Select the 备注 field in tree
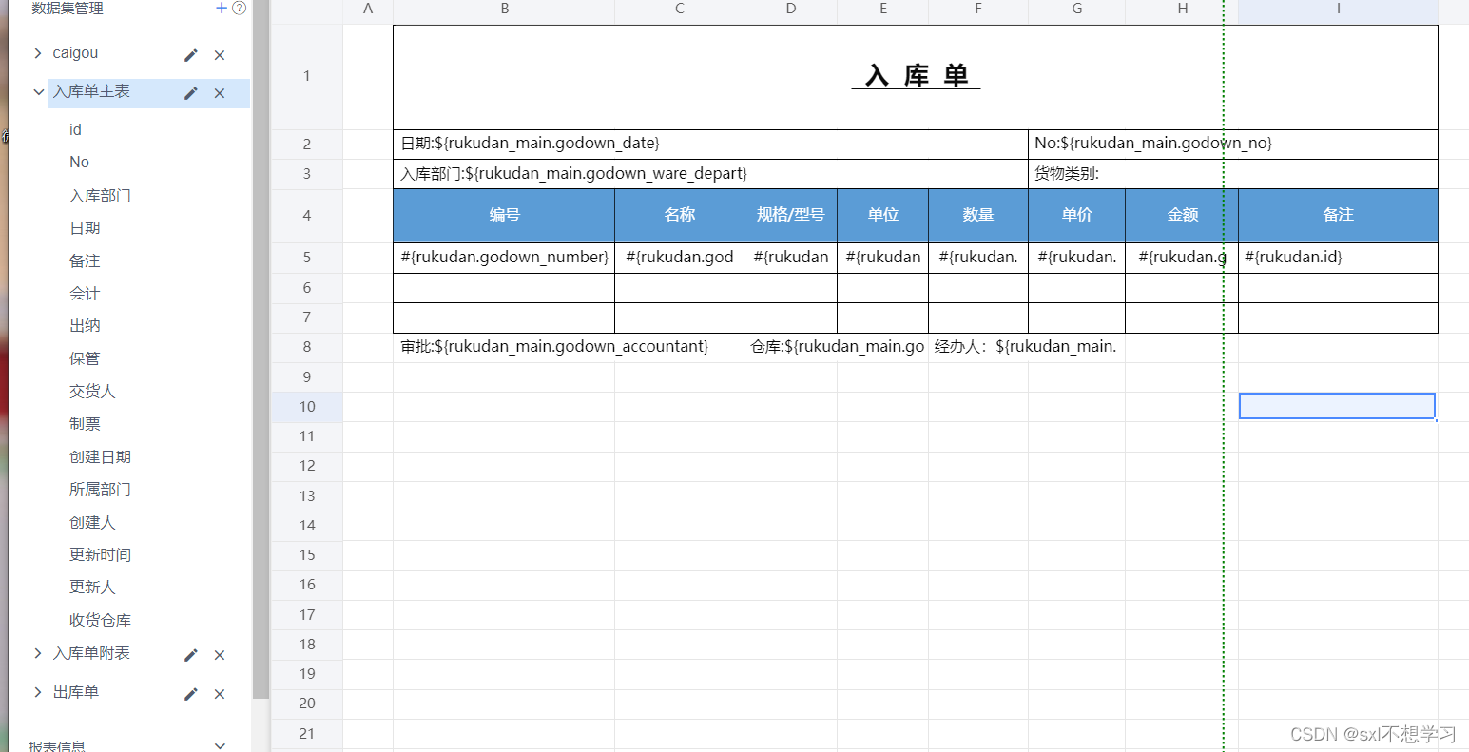The height and width of the screenshot is (752, 1469). (85, 260)
